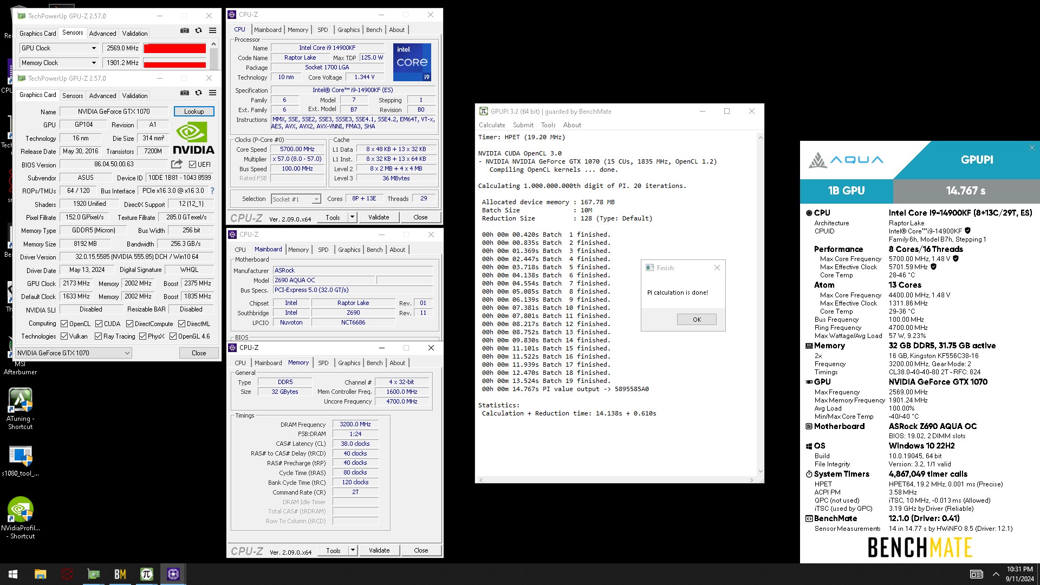Viewport: 1040px width, 585px height.
Task: Toggle the PhysX checkbox
Action: pos(143,336)
